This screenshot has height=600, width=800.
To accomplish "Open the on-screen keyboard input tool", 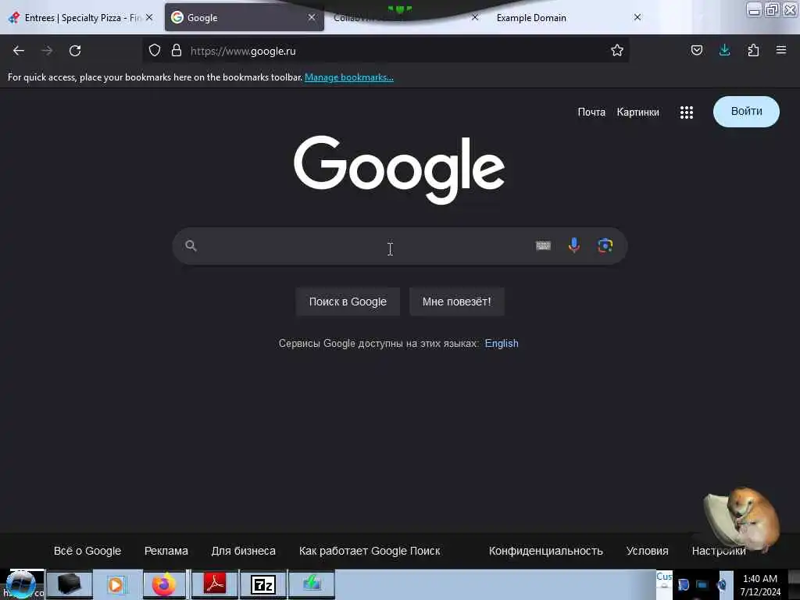I will pyautogui.click(x=543, y=246).
